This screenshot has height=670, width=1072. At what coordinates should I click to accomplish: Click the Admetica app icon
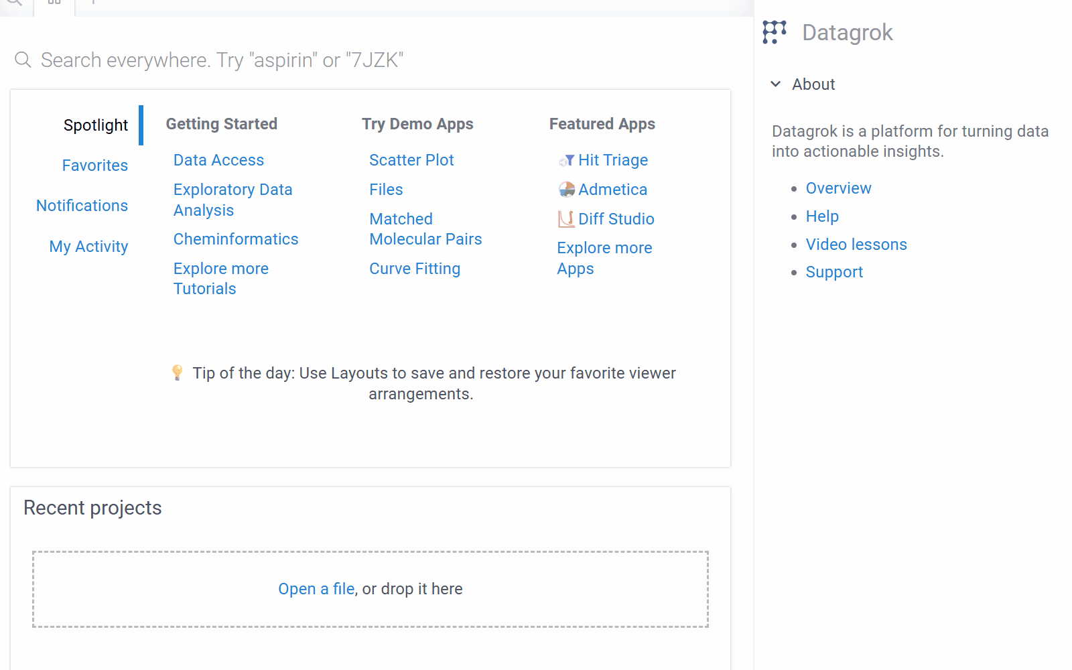coord(567,190)
